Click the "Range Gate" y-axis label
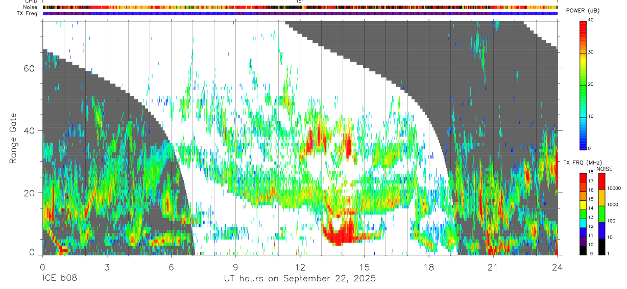 coord(13,138)
